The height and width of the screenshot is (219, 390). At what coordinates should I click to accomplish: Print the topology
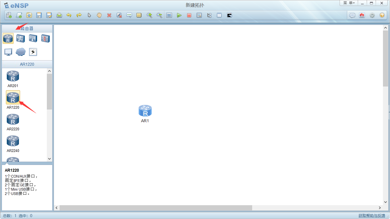point(59,15)
